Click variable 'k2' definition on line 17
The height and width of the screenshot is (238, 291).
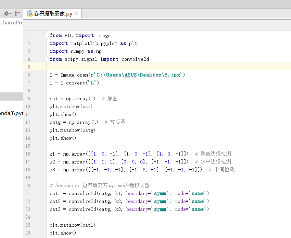[x=52, y=162]
